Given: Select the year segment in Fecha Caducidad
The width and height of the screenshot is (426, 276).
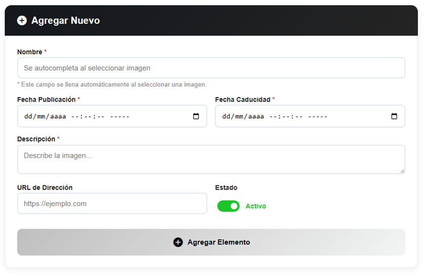Looking at the screenshot, I should tap(256, 116).
